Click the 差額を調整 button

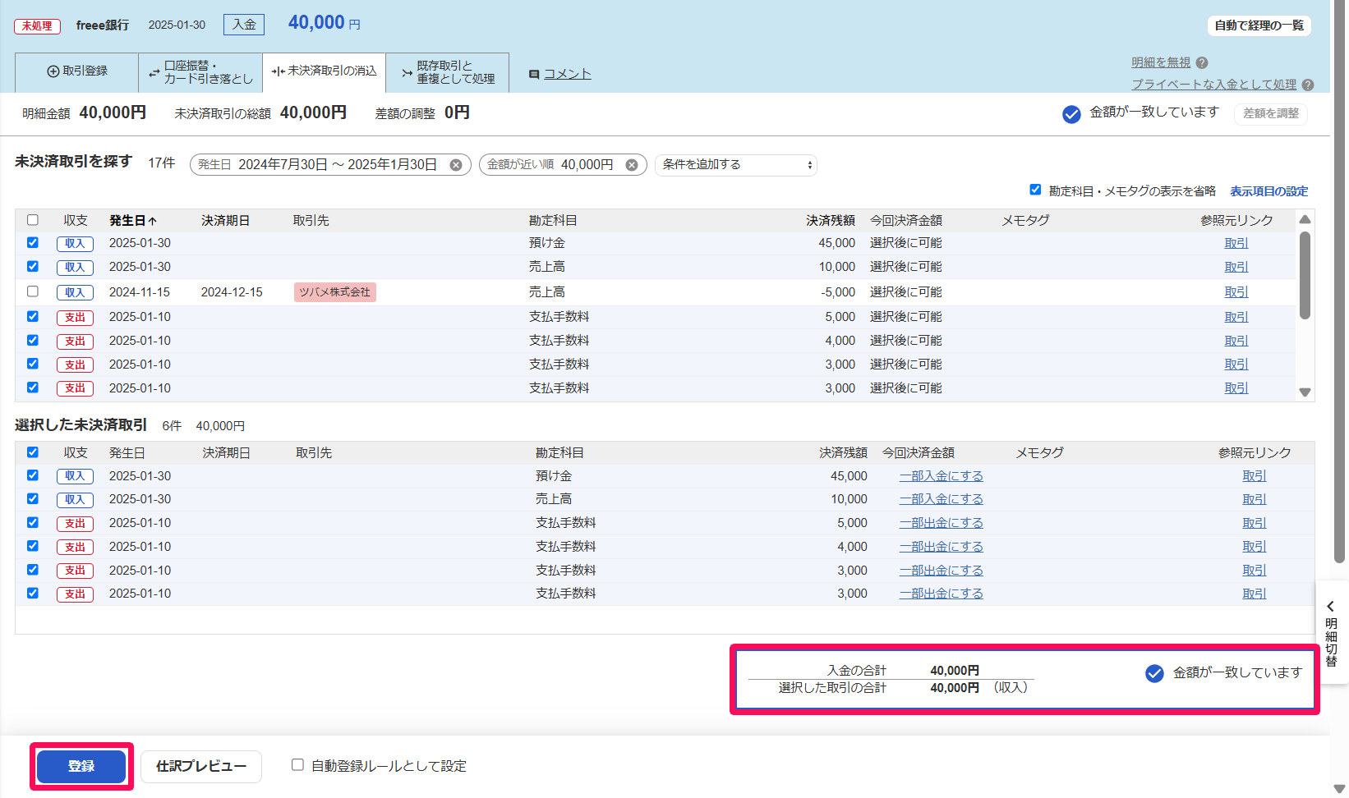[x=1270, y=114]
